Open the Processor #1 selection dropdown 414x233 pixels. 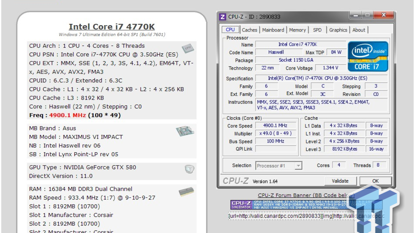pyautogui.click(x=279, y=166)
